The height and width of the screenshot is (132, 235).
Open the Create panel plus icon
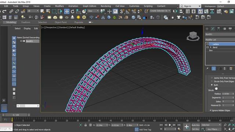[207, 29]
